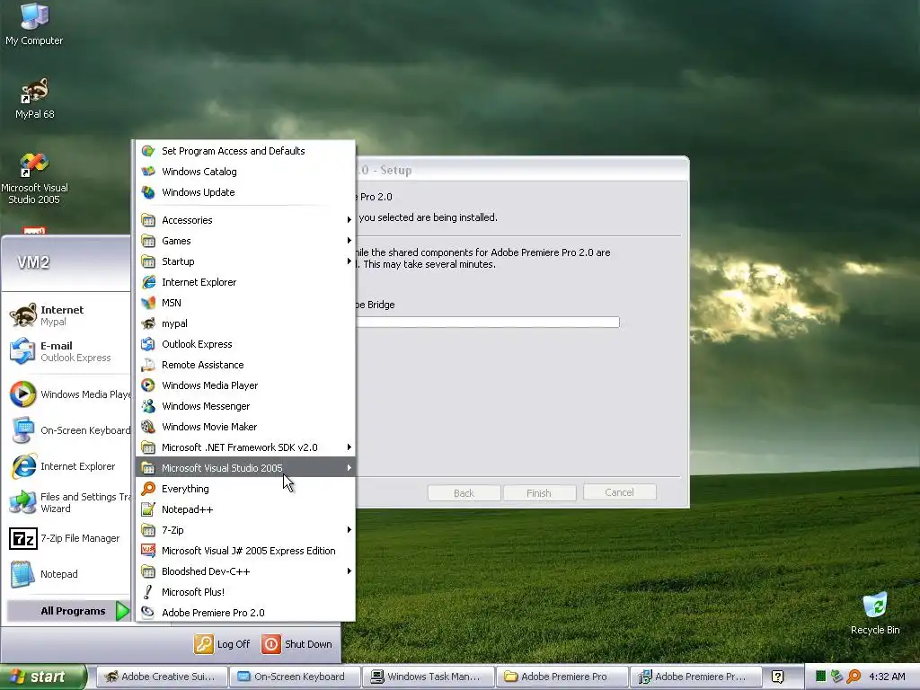Click orange magnifier icon in system tray
The height and width of the screenshot is (690, 920).
[x=854, y=677]
